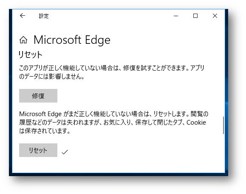Click the vertical scrollbar thumb
Viewport: 246px width, 194px height.
click(223, 125)
